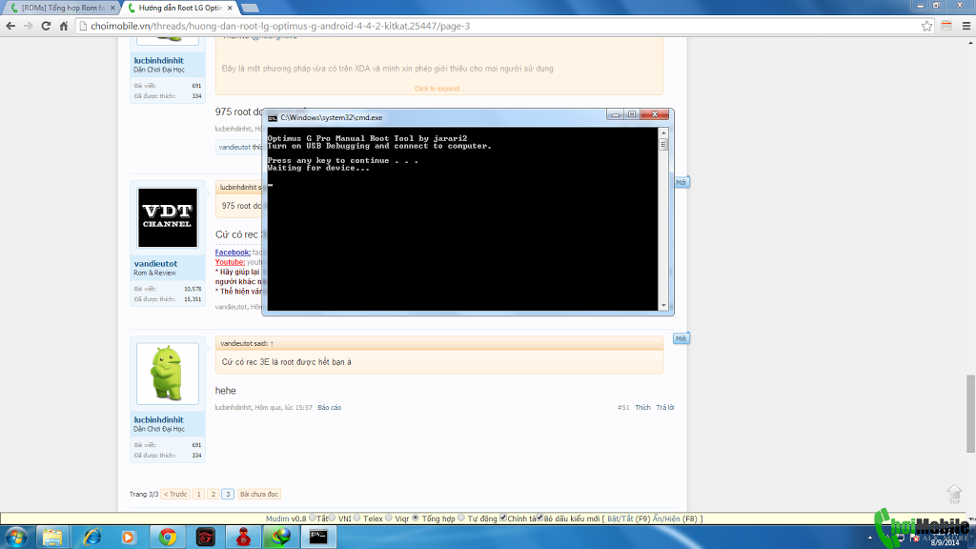
Task: Open the Chrome menu icon
Action: click(966, 26)
